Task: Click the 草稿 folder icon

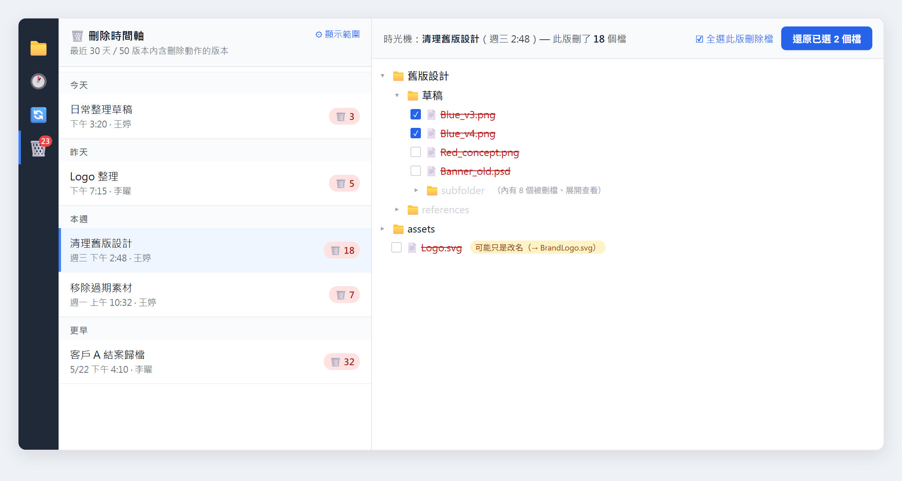Action: click(413, 95)
